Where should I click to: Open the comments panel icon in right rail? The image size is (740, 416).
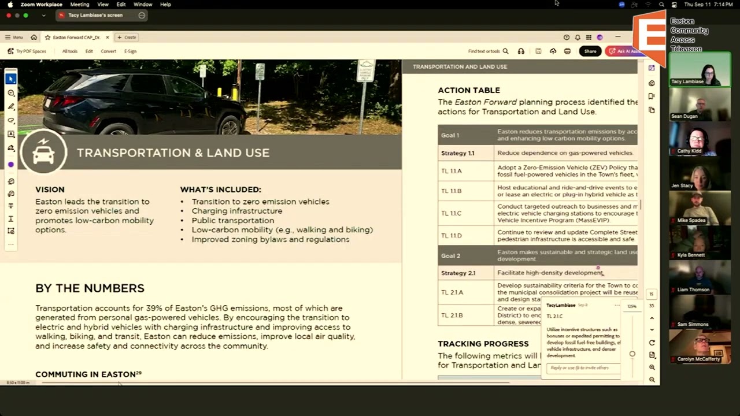[x=652, y=83]
